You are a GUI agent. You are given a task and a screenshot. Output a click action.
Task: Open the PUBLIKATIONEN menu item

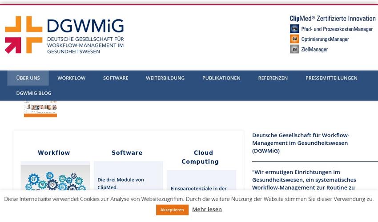(x=221, y=78)
